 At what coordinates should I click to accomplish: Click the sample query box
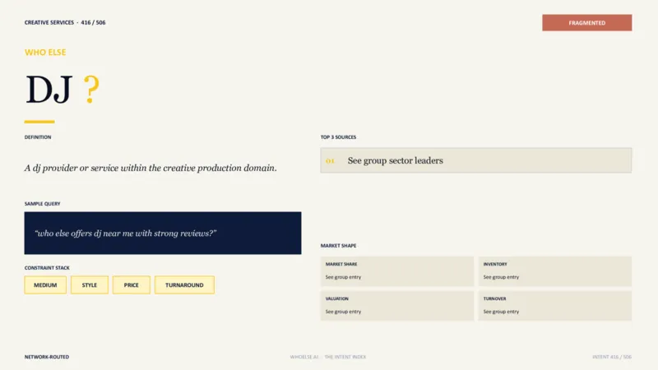pyautogui.click(x=163, y=233)
